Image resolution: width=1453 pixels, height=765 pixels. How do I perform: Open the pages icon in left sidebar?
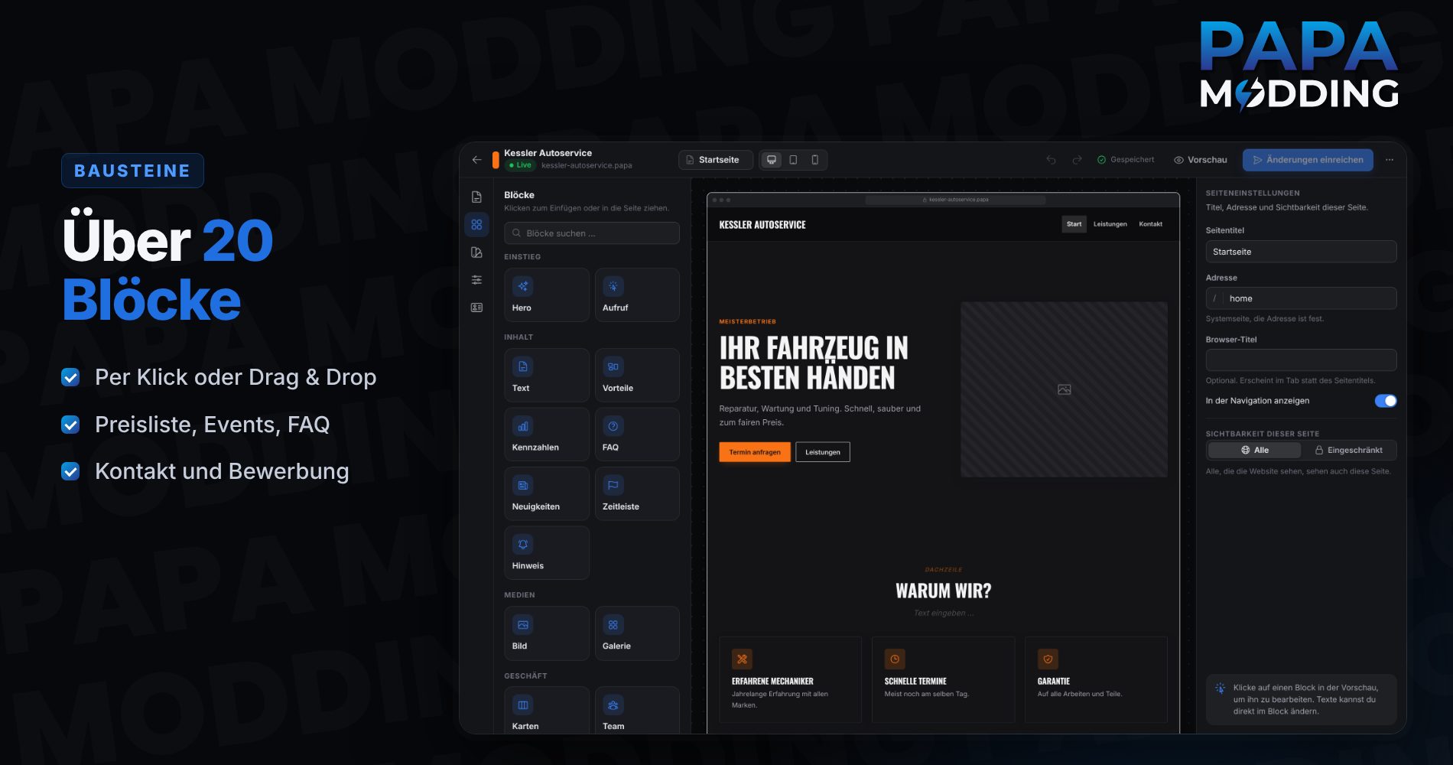(476, 197)
